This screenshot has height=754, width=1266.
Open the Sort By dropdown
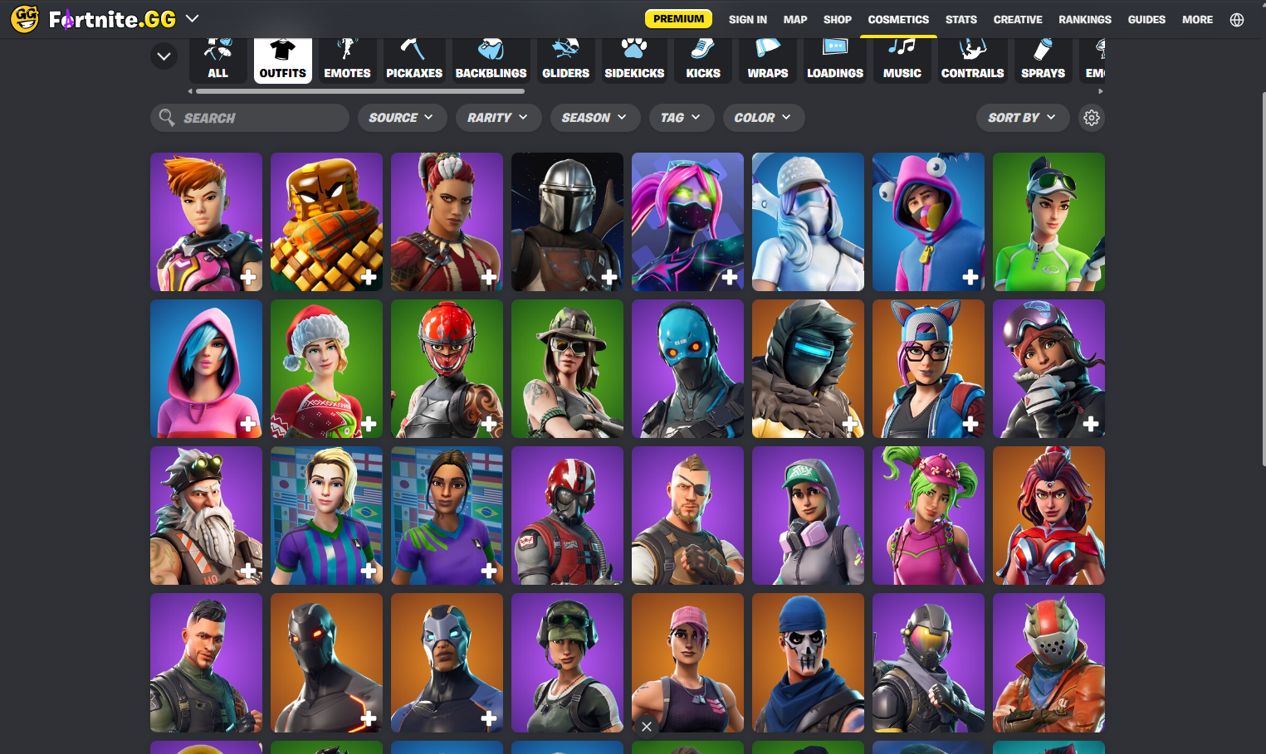click(1021, 118)
